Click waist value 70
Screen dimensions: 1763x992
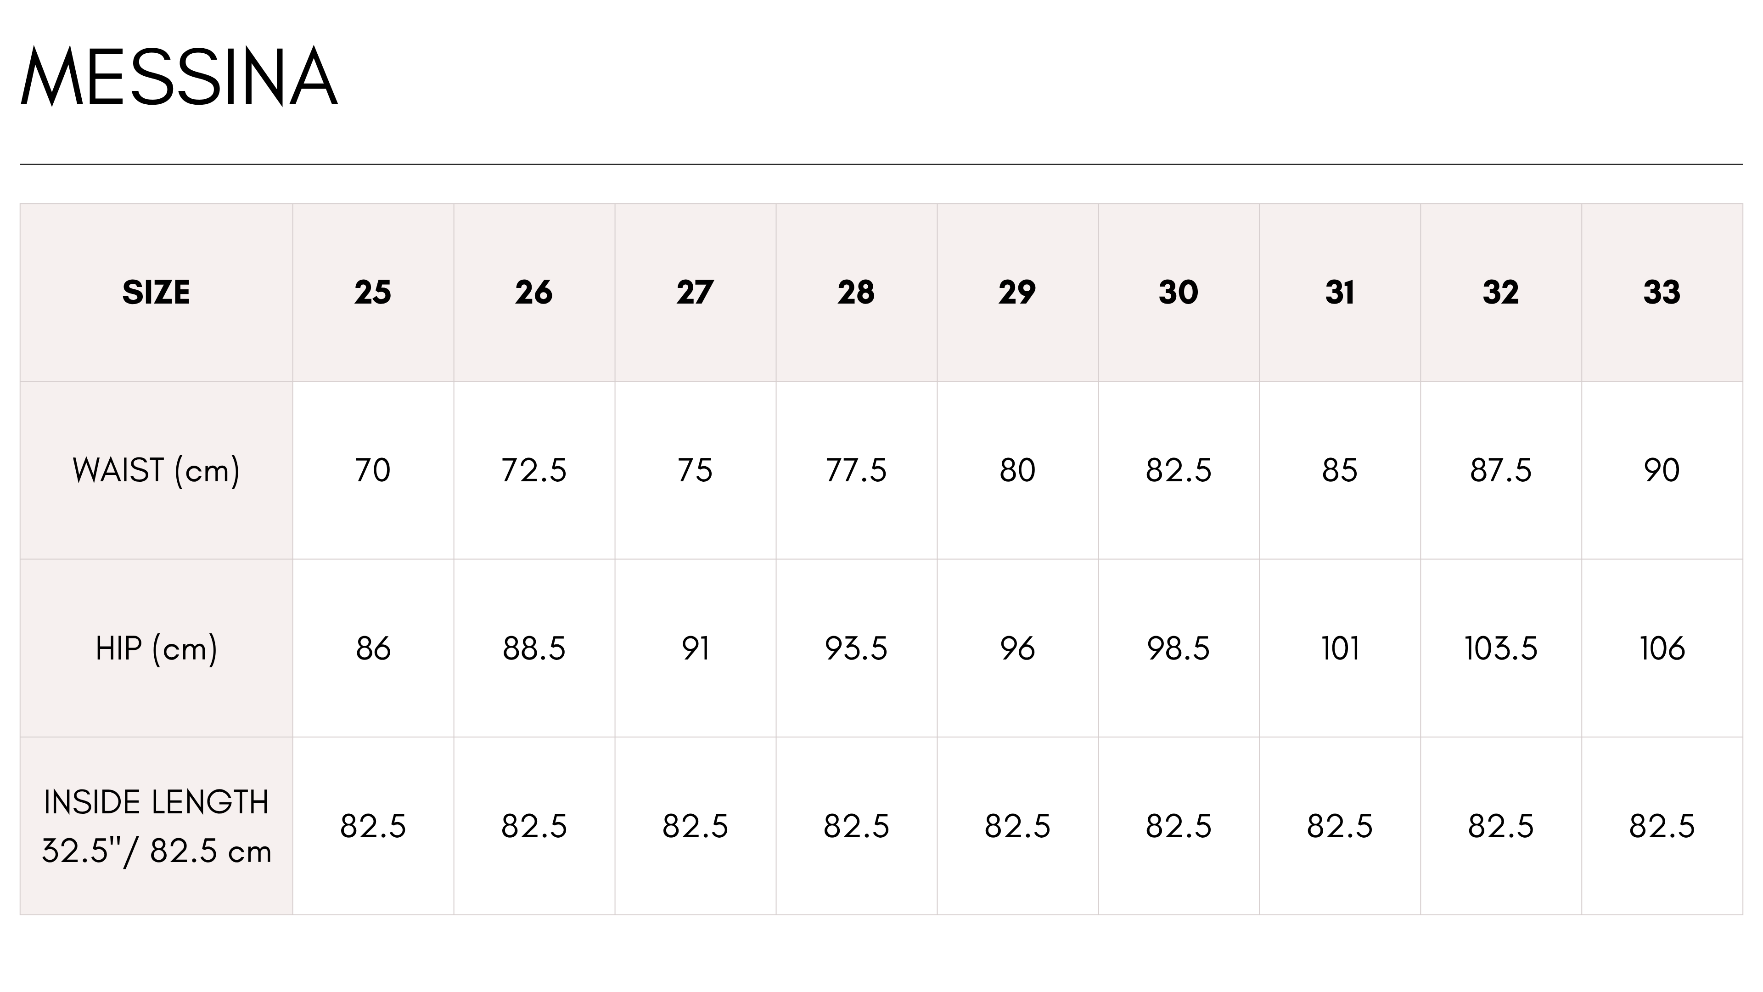373,470
